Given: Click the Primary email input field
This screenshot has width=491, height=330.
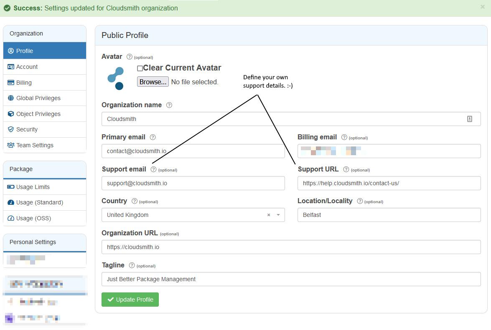Looking at the screenshot, I should (x=193, y=151).
